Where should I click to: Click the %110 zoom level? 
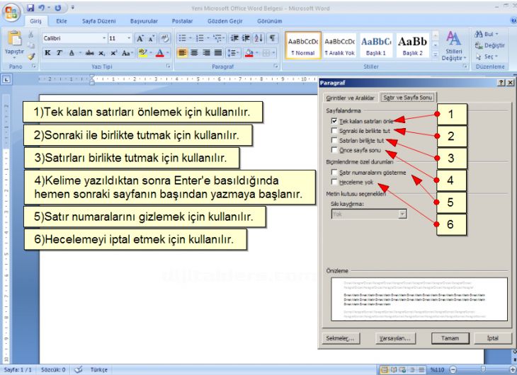pyautogui.click(x=437, y=370)
